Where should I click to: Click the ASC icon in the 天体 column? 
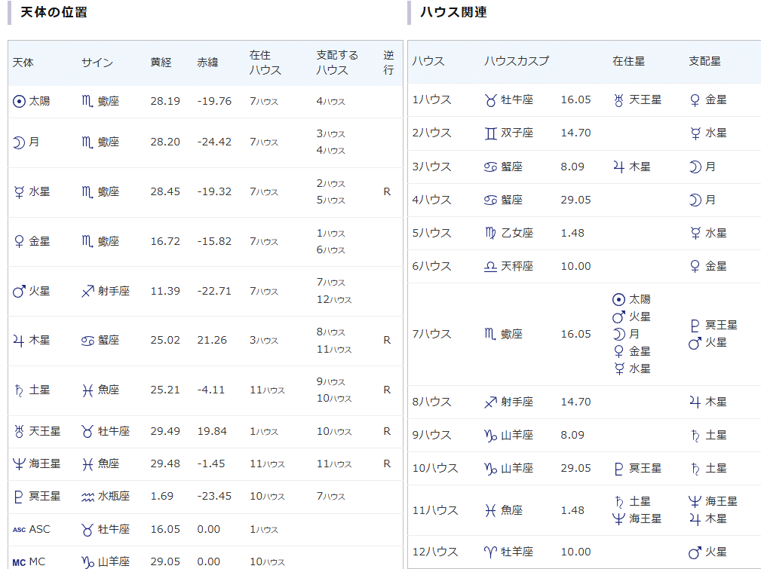[20, 529]
